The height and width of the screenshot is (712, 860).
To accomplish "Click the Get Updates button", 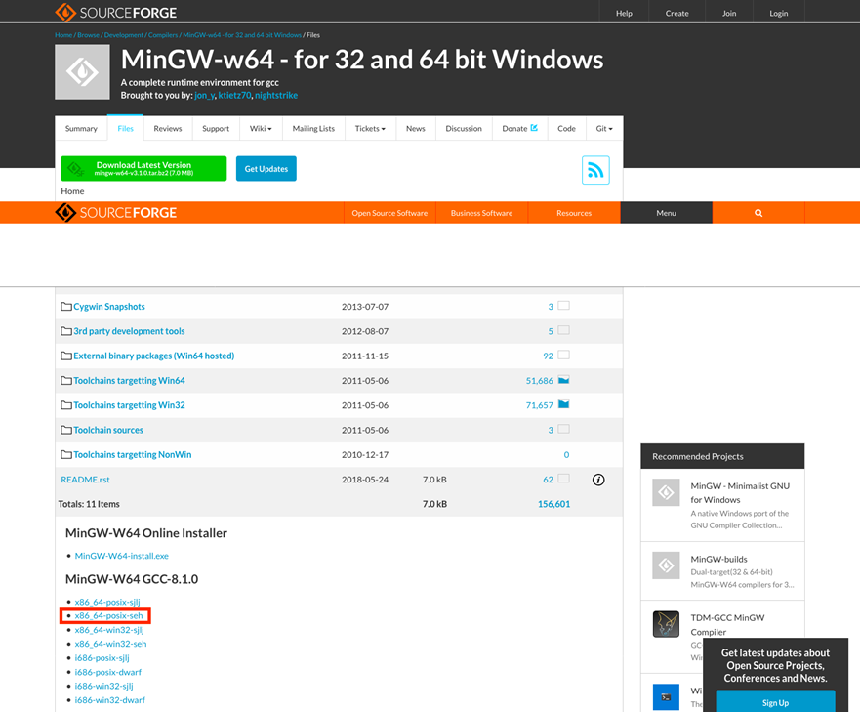I will click(x=266, y=169).
